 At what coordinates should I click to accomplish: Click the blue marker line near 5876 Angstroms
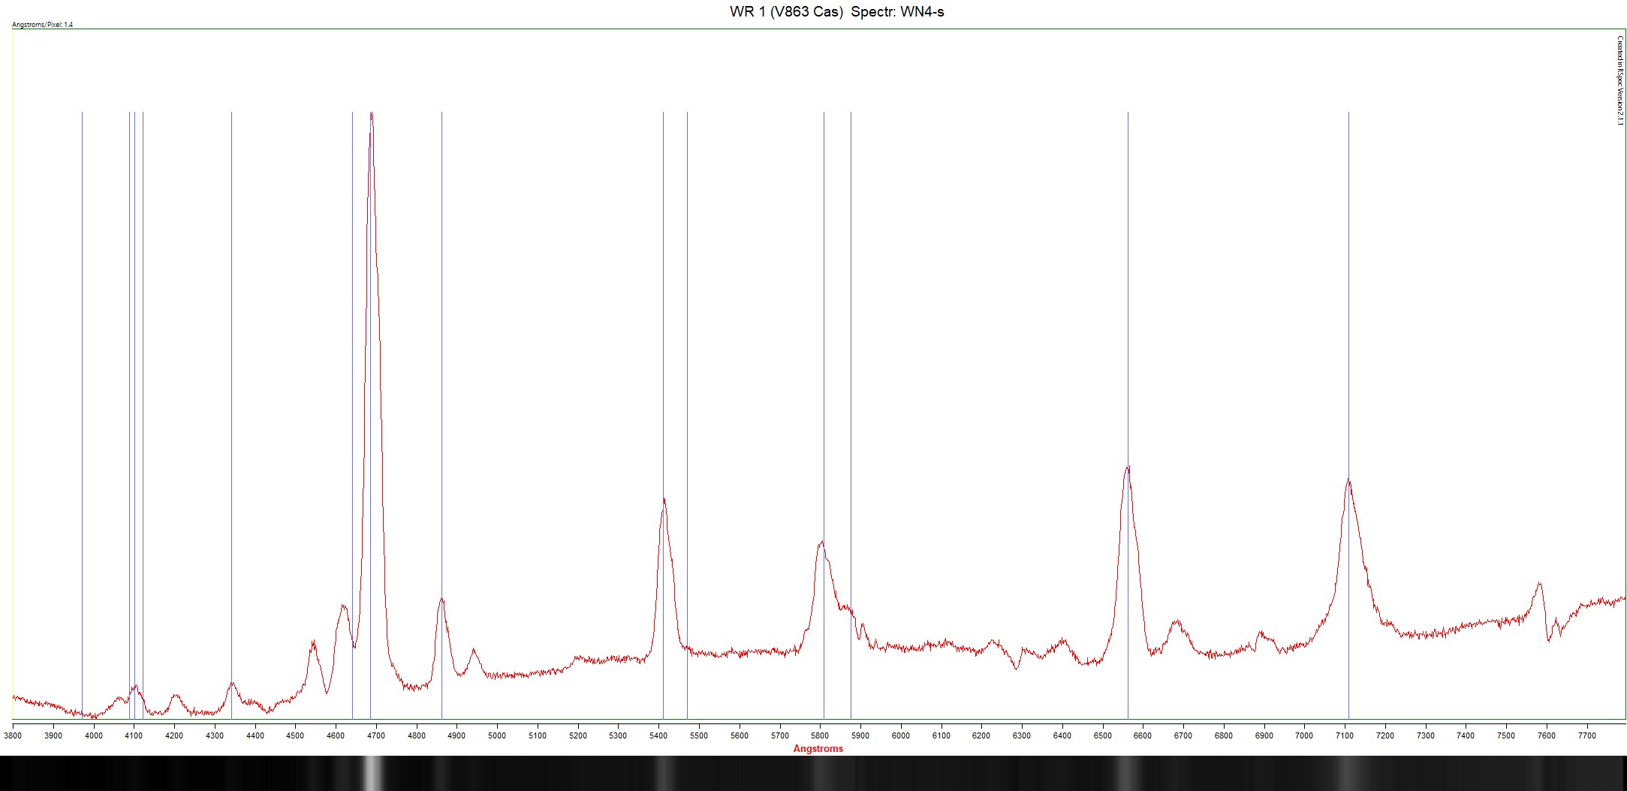pyautogui.click(x=851, y=375)
